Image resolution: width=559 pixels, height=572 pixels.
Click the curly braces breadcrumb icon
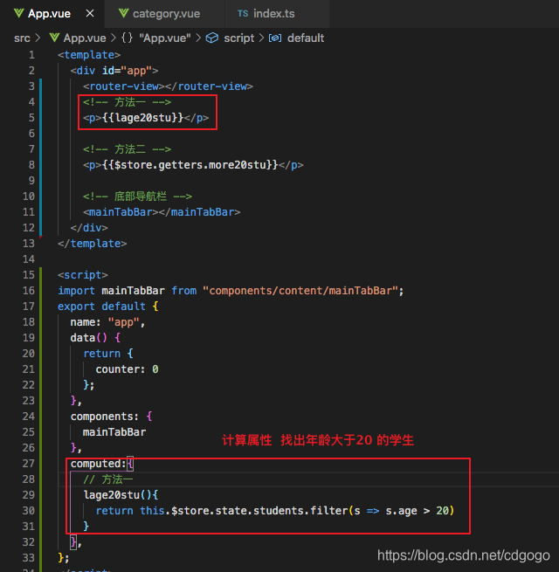127,38
